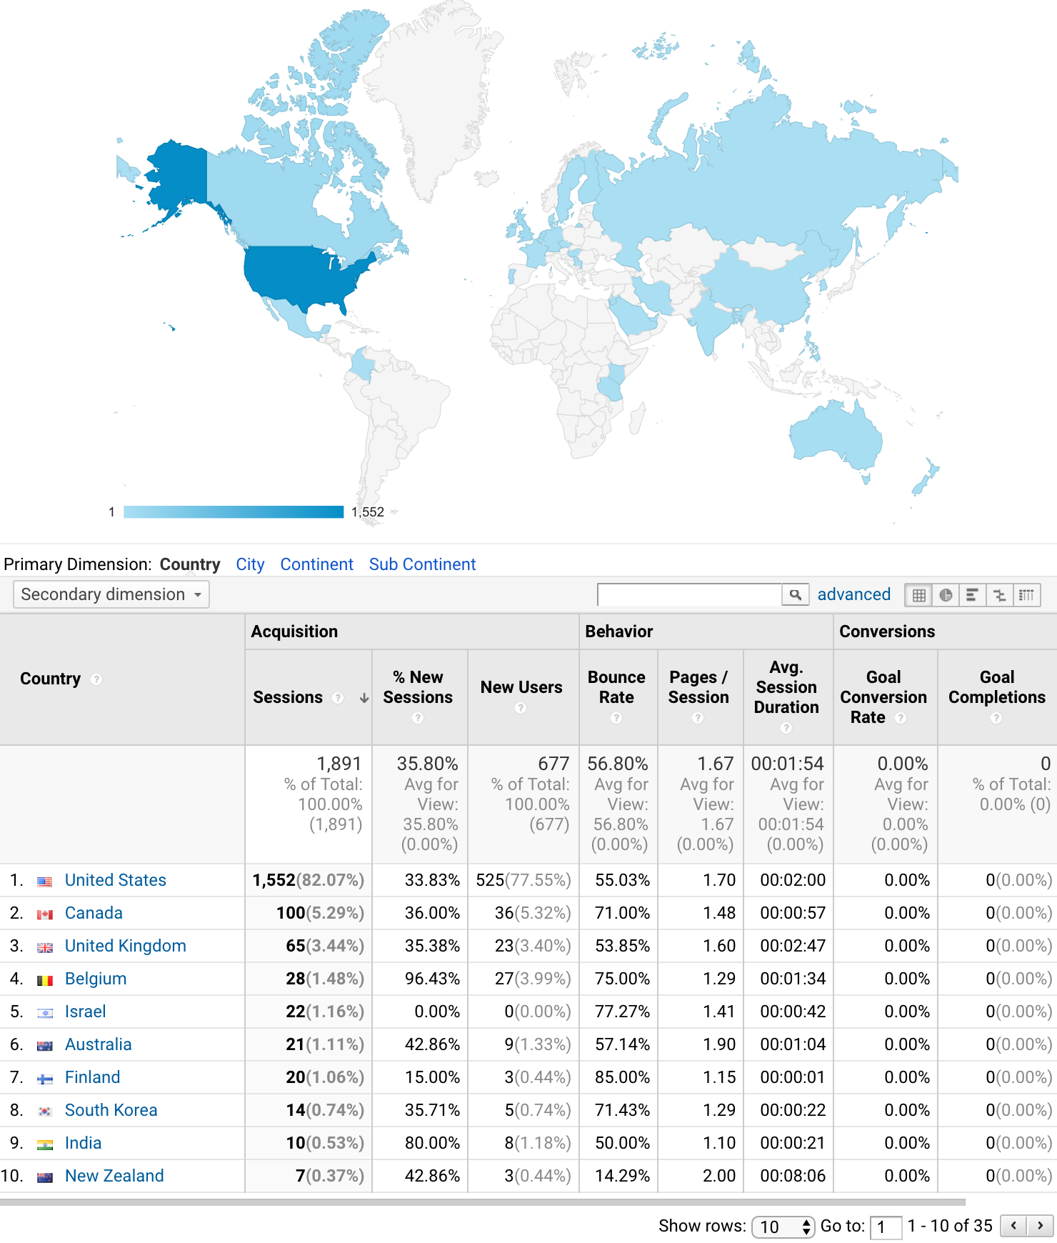Switch to Data table view icon

918,595
